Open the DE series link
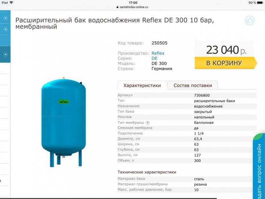The image size is (265, 199). [x=155, y=58]
